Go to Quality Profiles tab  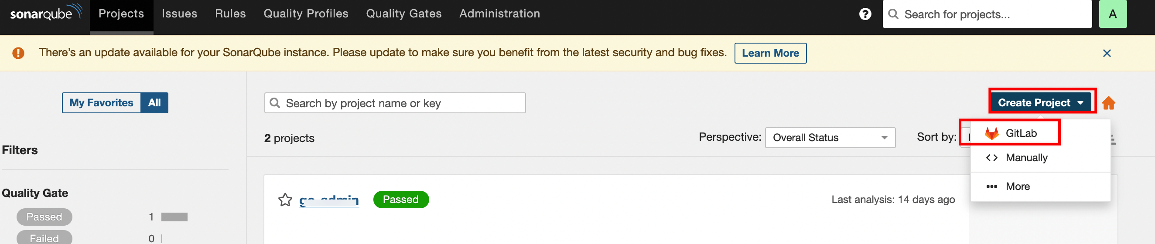click(x=306, y=14)
